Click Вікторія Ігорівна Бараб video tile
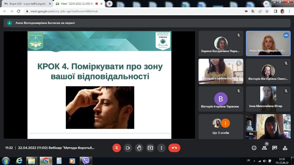 pyautogui.click(x=221, y=71)
